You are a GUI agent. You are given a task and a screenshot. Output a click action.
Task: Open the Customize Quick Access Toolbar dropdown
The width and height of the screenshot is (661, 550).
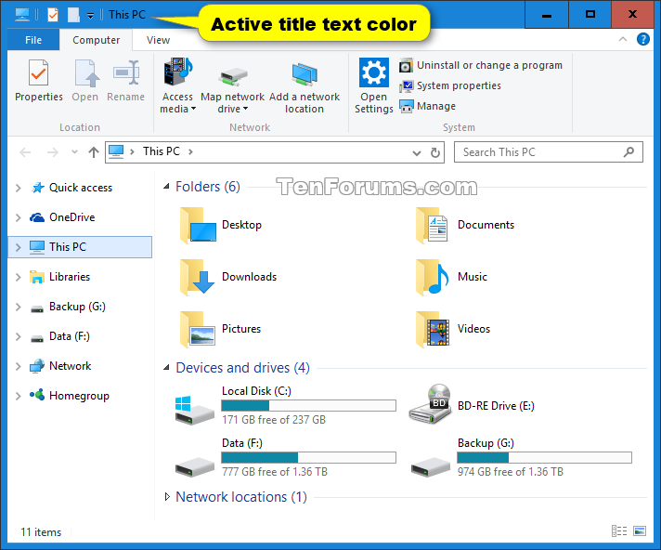90,16
